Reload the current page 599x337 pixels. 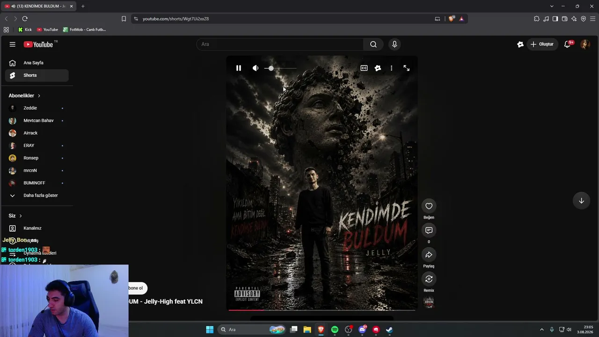[x=25, y=19]
